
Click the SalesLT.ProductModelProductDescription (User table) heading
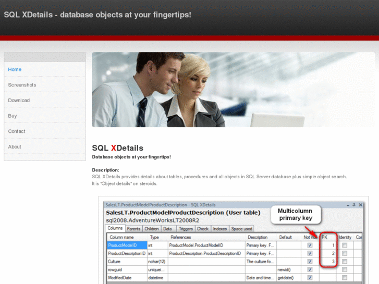point(183,213)
